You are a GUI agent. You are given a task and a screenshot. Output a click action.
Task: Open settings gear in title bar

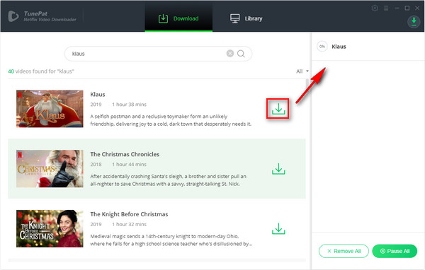375,8
